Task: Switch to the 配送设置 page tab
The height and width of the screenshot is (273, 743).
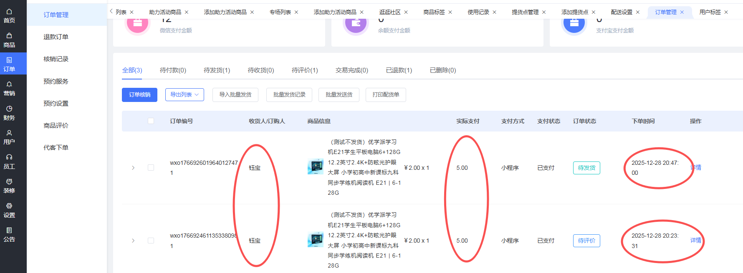Action: [x=622, y=12]
